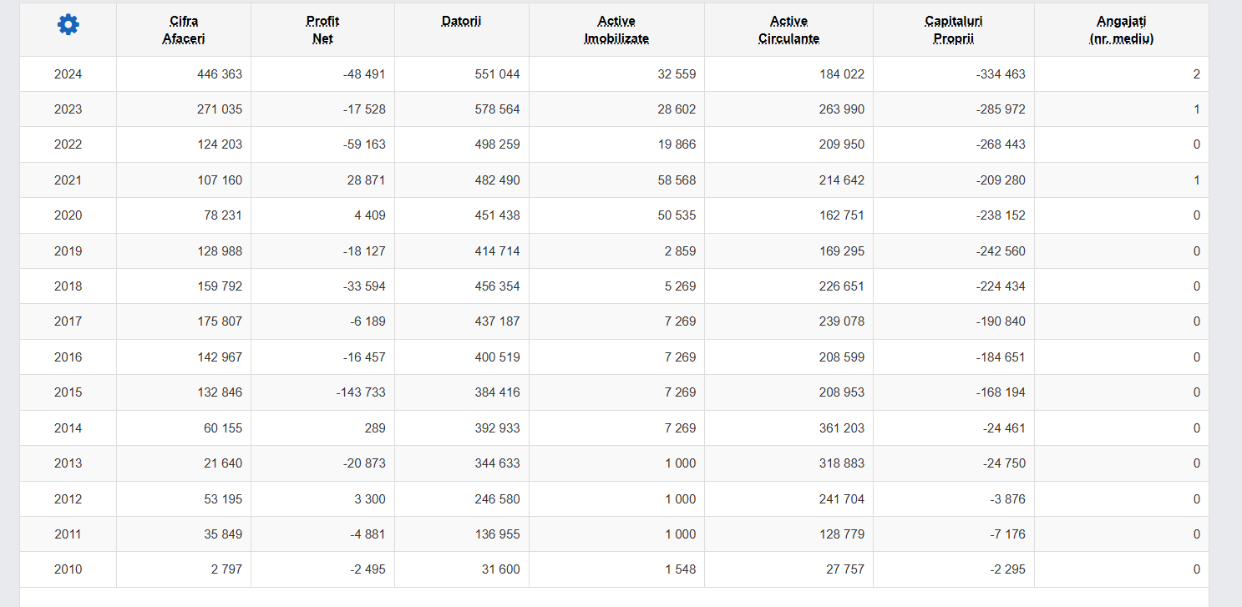
Task: Click the Capitaluri Proprii column header
Action: (x=953, y=30)
